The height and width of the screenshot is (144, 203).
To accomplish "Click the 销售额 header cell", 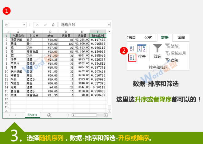I will [82, 36].
